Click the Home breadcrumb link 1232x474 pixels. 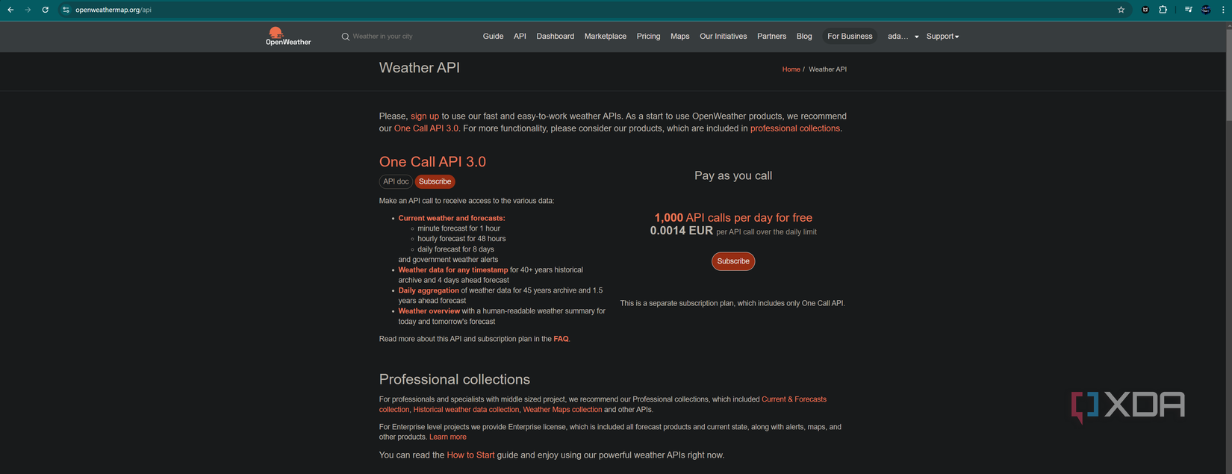point(791,69)
